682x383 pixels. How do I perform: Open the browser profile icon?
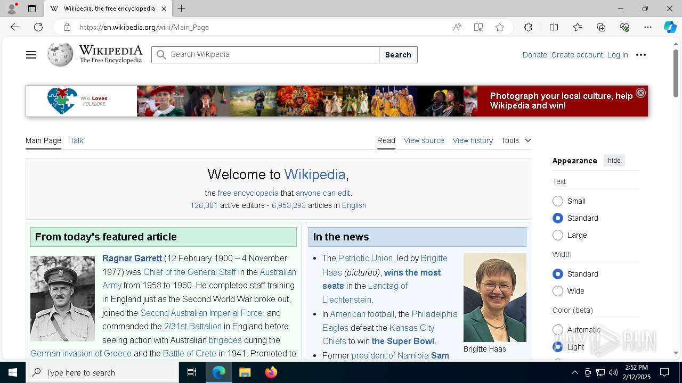(x=12, y=9)
